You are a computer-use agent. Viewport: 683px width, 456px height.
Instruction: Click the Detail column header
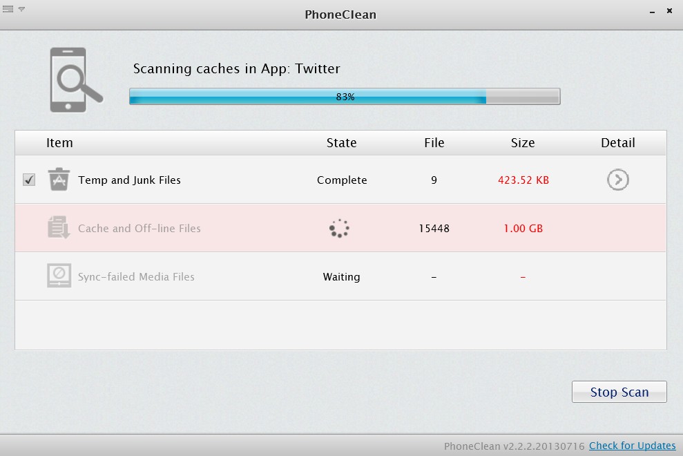[617, 142]
